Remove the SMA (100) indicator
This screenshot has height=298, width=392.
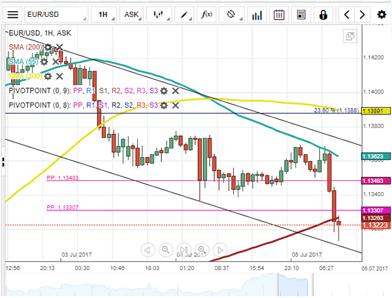pyautogui.click(x=59, y=76)
